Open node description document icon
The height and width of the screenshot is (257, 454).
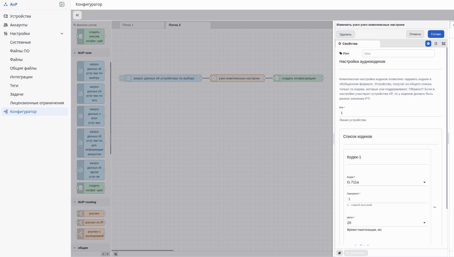tap(436, 44)
